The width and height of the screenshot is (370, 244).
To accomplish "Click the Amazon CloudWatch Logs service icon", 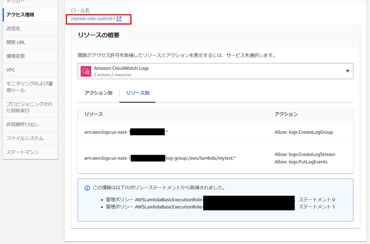I will coord(86,71).
